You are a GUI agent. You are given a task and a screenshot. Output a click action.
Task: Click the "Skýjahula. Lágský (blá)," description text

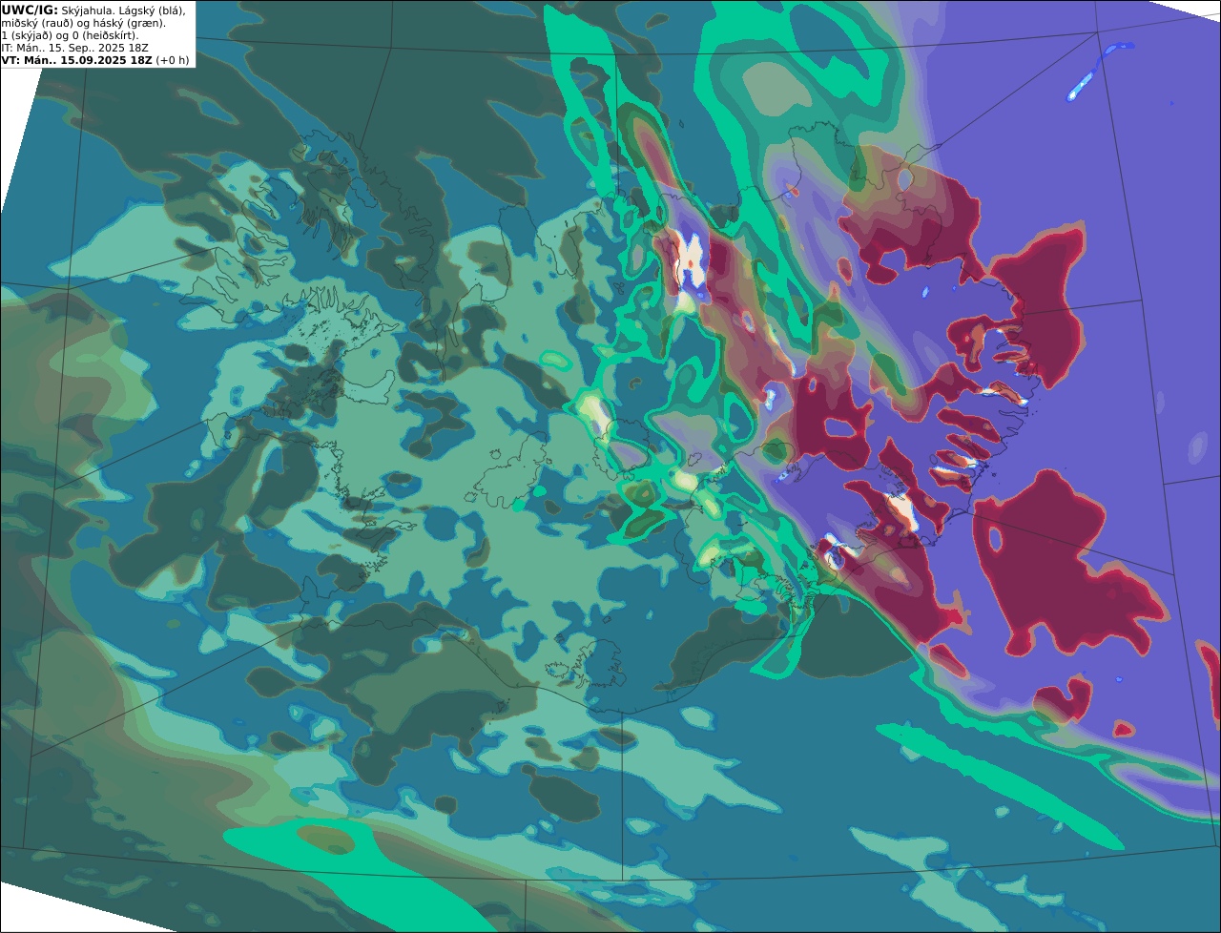pyautogui.click(x=123, y=10)
